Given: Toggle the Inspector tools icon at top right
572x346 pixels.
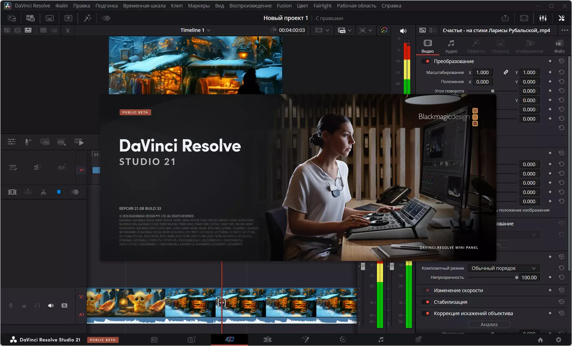Looking at the screenshot, I should 561,18.
